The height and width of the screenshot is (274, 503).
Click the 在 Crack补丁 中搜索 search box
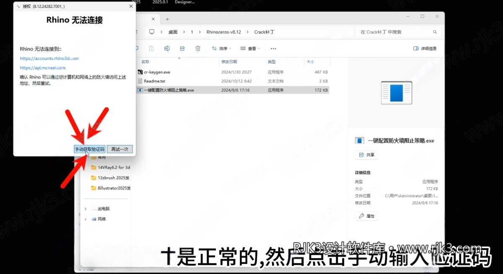396,32
